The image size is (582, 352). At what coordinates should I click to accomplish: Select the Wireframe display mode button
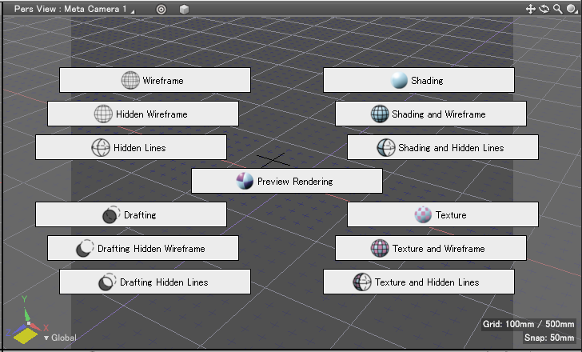155,80
